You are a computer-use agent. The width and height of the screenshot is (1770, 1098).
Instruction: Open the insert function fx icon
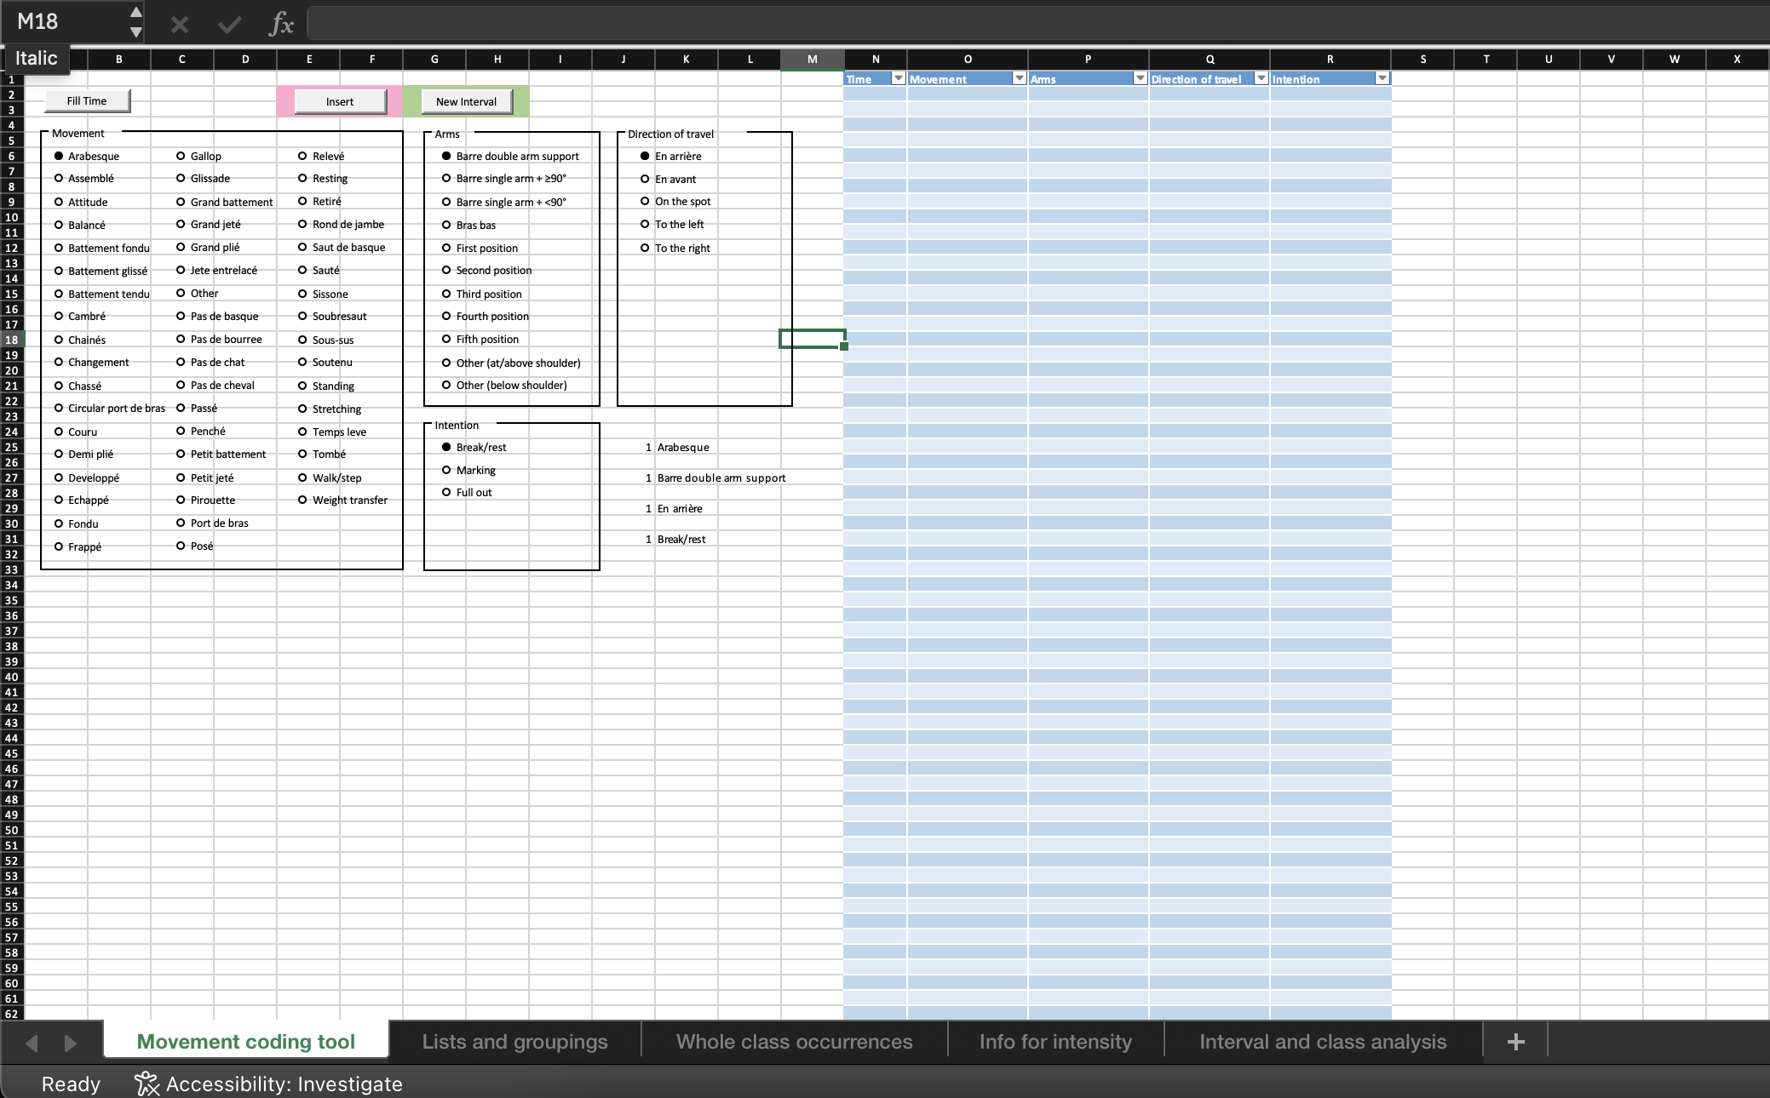(280, 24)
